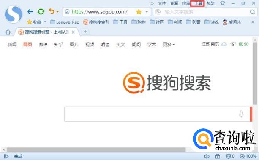Image resolution: width=259 pixels, height=160 pixels.
Task: Close the 搜狗搜索引擎 tab
Action: (x=73, y=32)
